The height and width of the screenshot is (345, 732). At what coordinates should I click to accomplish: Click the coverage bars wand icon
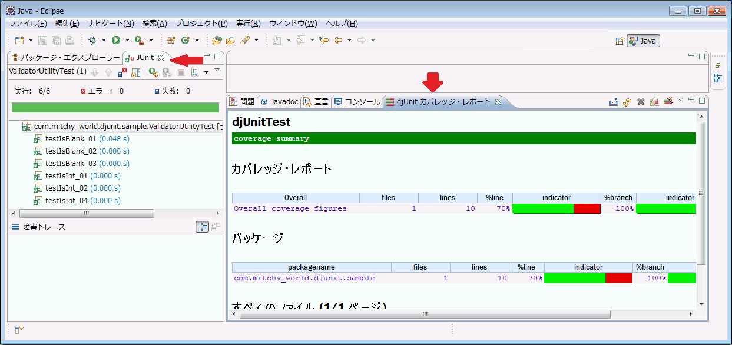point(668,102)
